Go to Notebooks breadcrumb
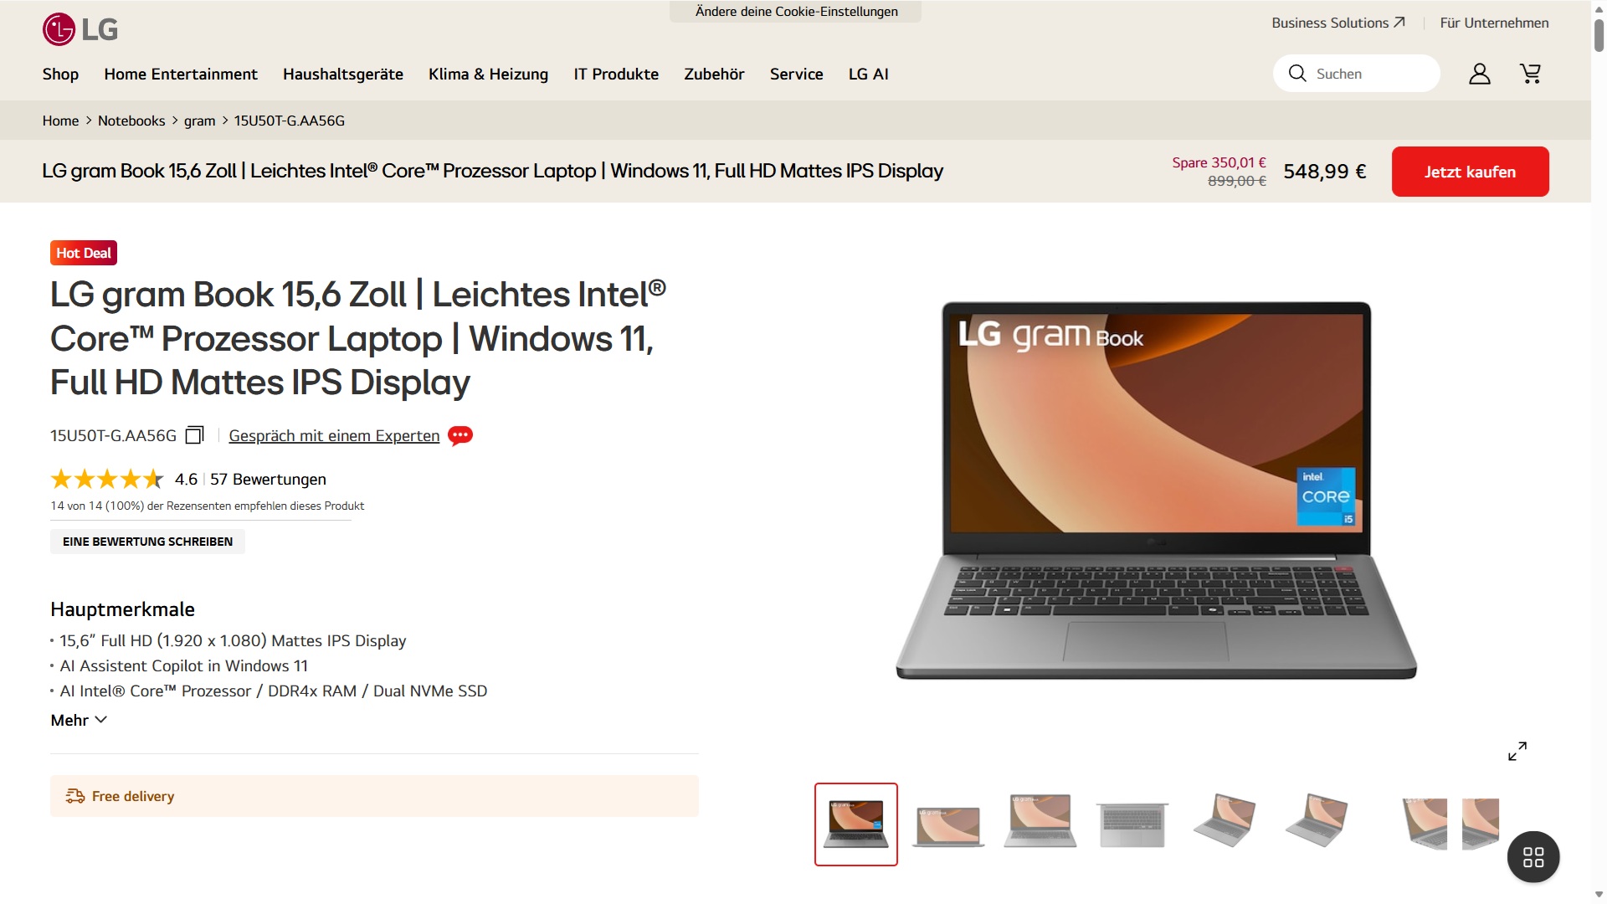 click(x=131, y=121)
